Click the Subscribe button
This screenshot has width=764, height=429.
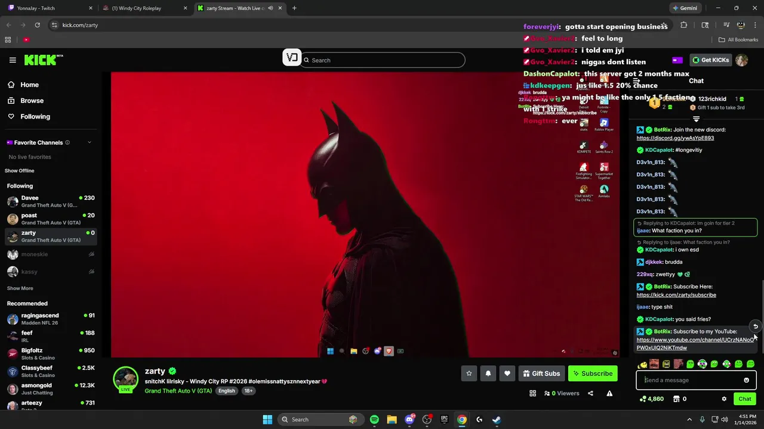pyautogui.click(x=593, y=374)
